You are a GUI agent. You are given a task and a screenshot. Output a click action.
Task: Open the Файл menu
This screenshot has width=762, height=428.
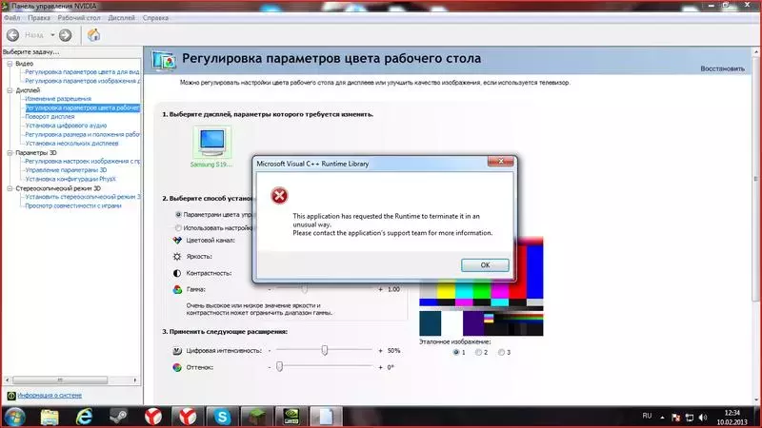tap(12, 17)
